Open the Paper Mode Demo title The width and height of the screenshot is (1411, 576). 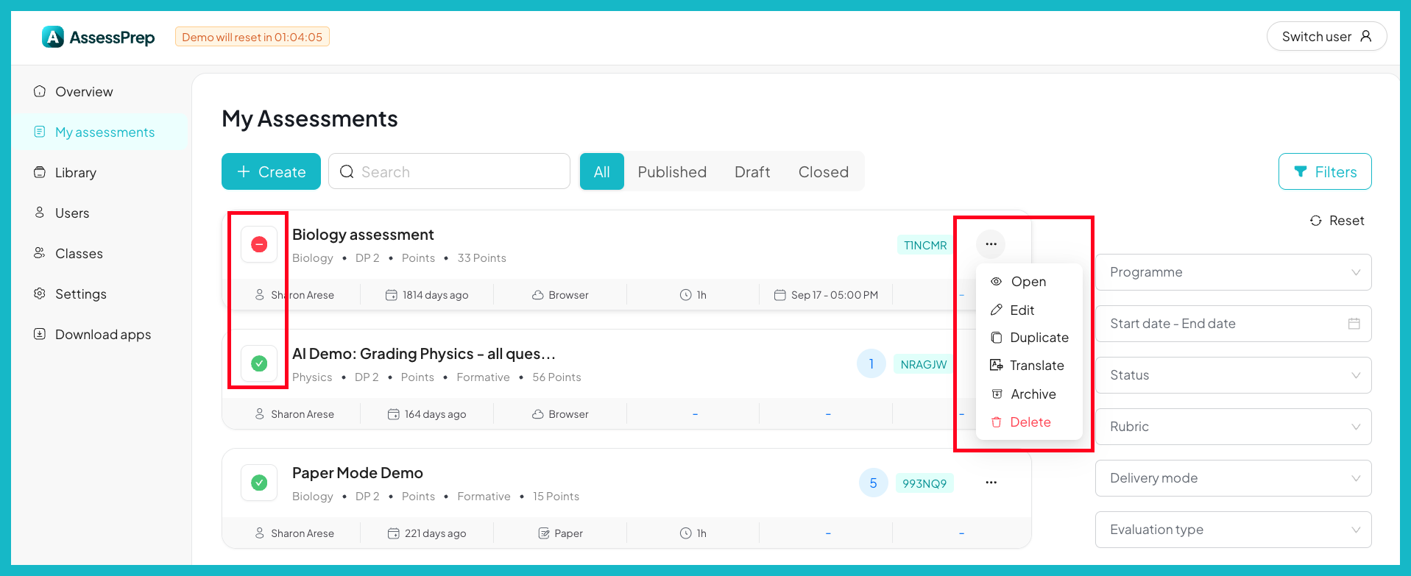(x=358, y=473)
